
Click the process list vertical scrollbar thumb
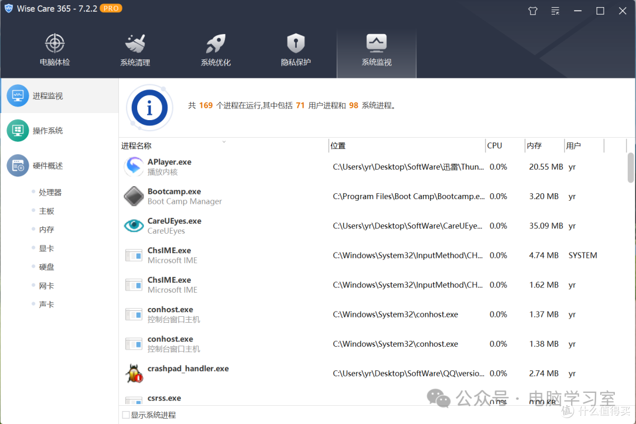[x=630, y=168]
